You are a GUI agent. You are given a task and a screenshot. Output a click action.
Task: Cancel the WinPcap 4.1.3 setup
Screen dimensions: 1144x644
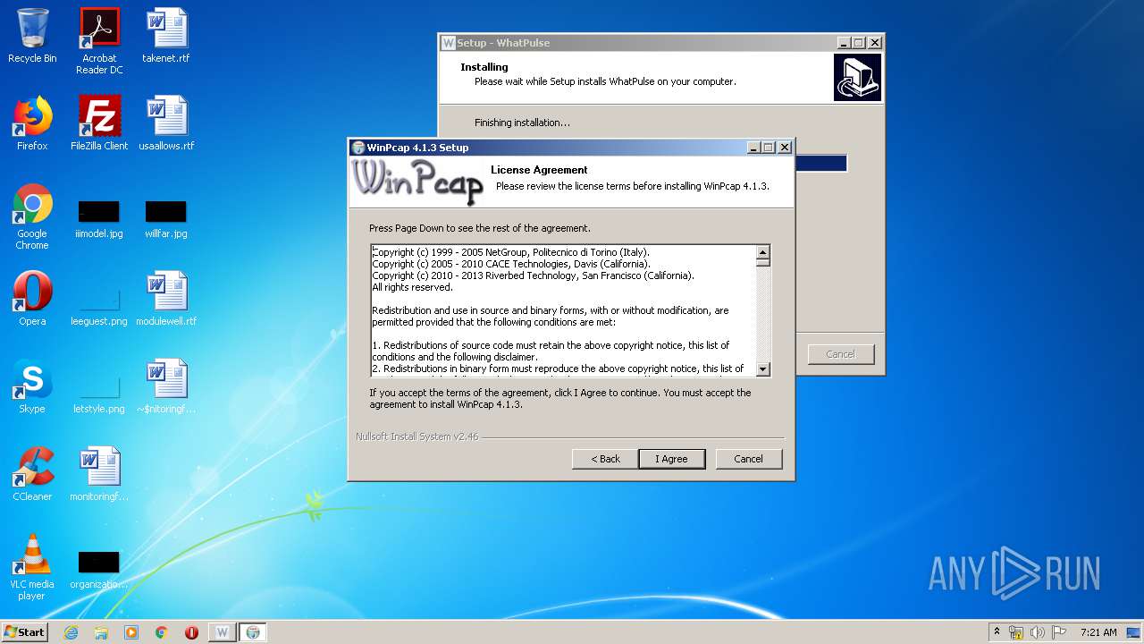click(749, 459)
